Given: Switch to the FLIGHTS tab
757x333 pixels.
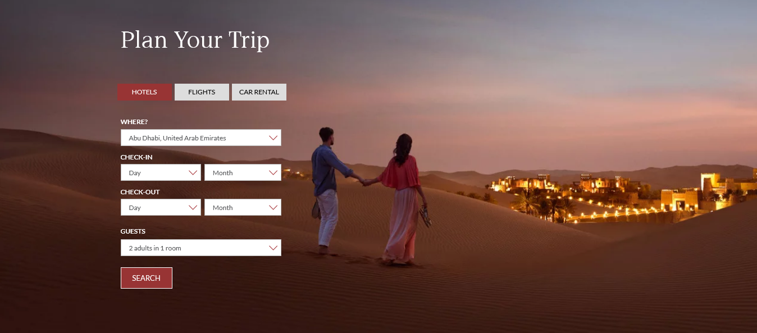Looking at the screenshot, I should [202, 92].
